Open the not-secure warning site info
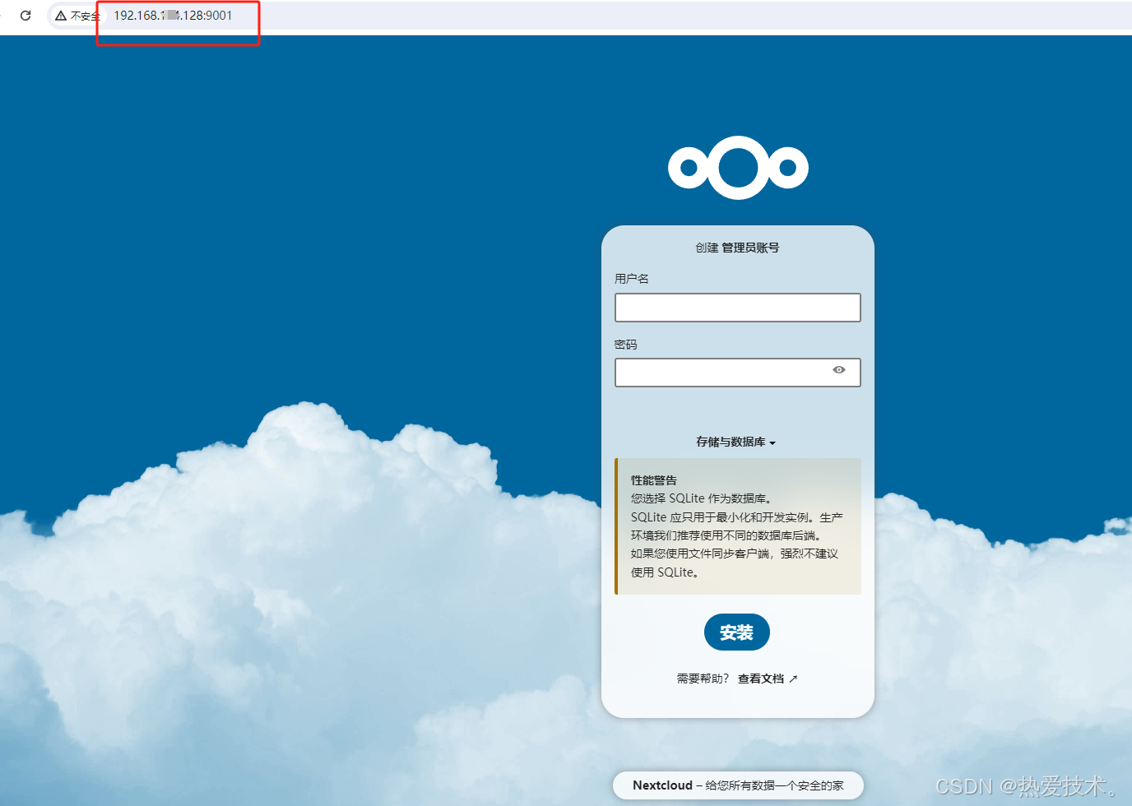The height and width of the screenshot is (806, 1132). [x=77, y=16]
